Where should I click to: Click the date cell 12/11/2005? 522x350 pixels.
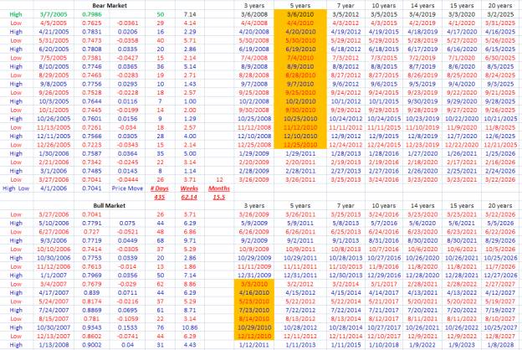(x=54, y=136)
